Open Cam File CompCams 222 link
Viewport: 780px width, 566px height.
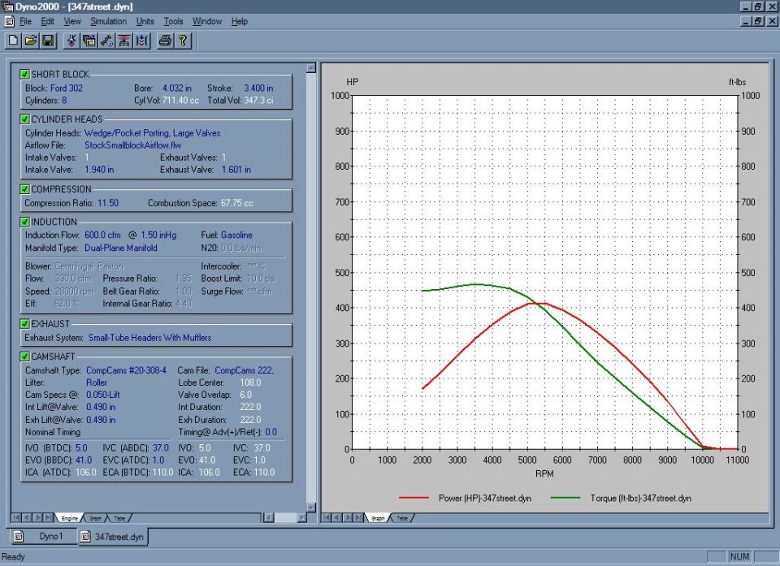pos(244,370)
